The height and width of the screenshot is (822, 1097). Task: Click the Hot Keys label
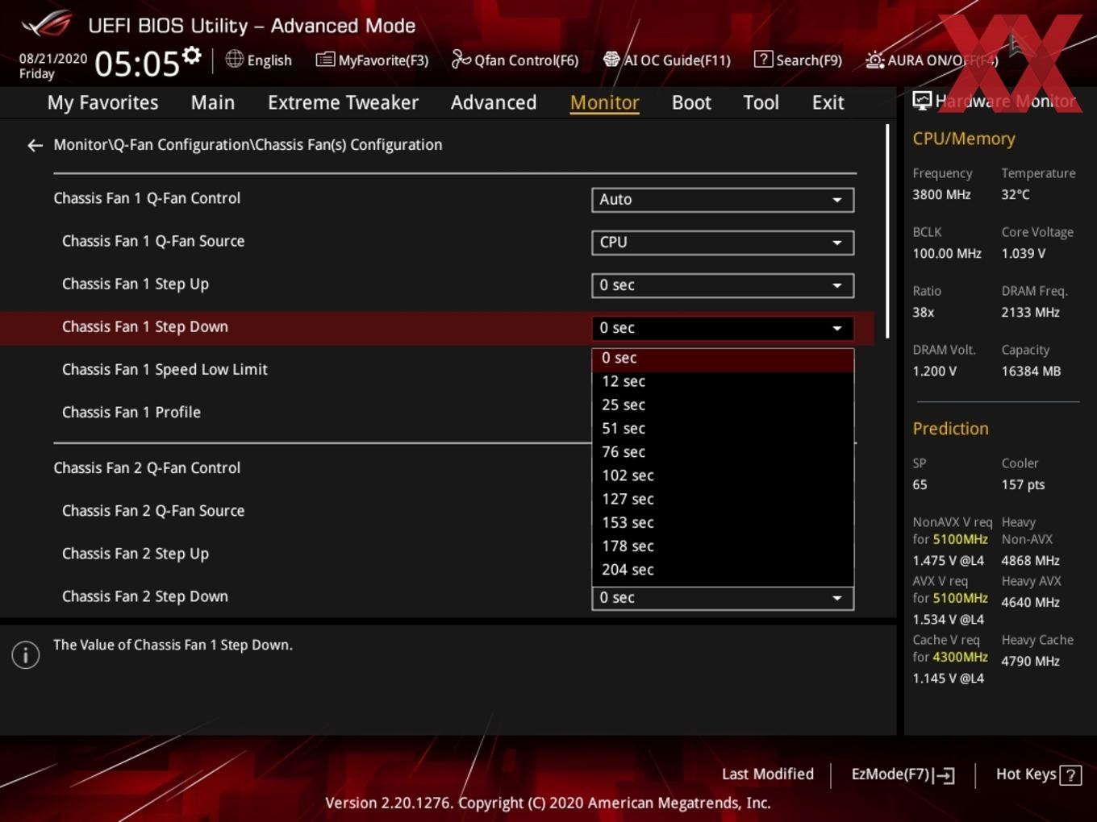pyautogui.click(x=1026, y=774)
